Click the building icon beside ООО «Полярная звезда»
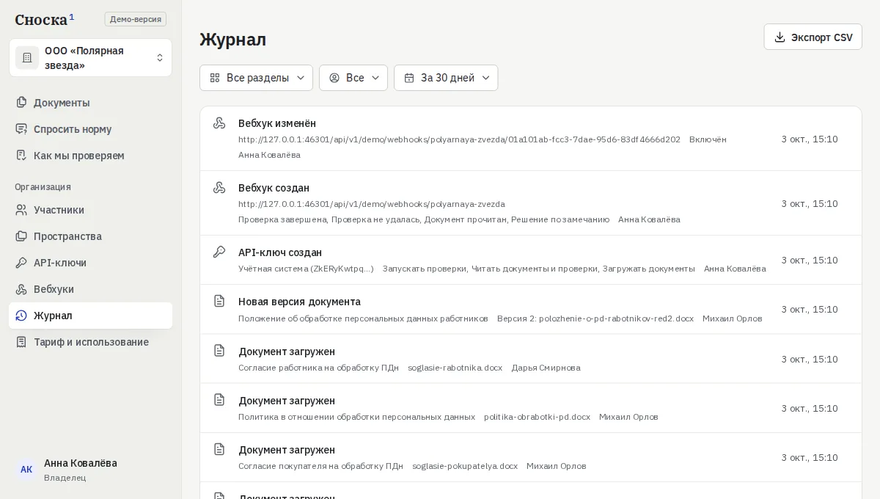 coord(27,58)
